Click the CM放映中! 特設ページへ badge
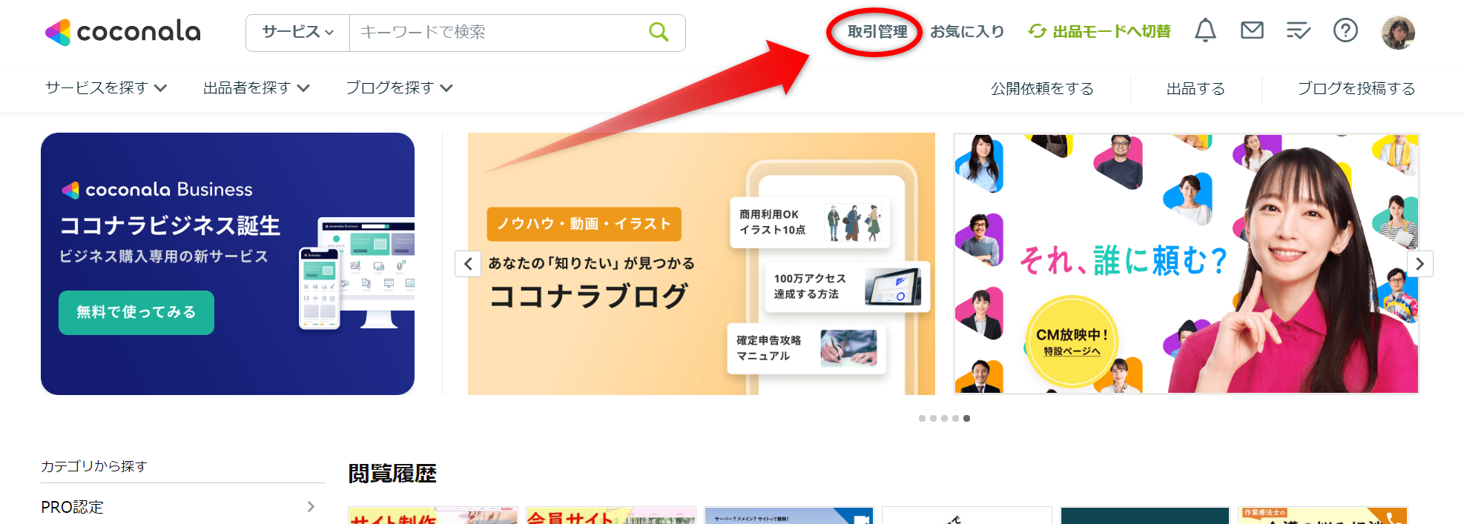 [x=1071, y=342]
